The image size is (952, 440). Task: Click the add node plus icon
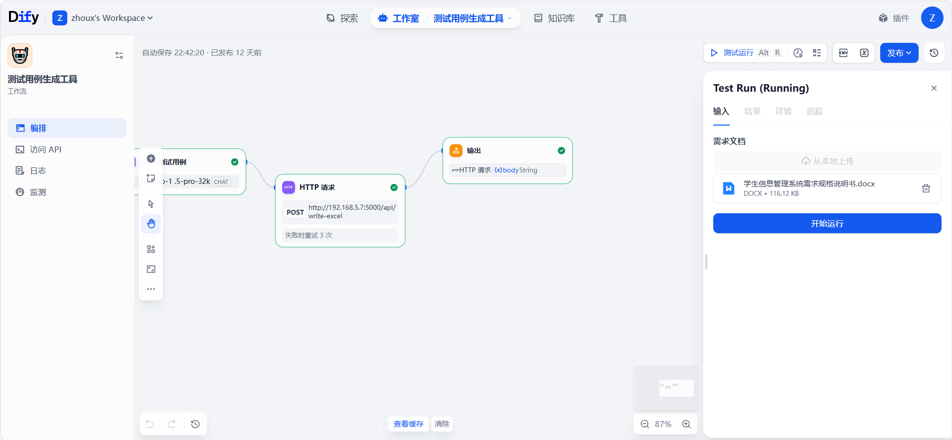pyautogui.click(x=151, y=158)
